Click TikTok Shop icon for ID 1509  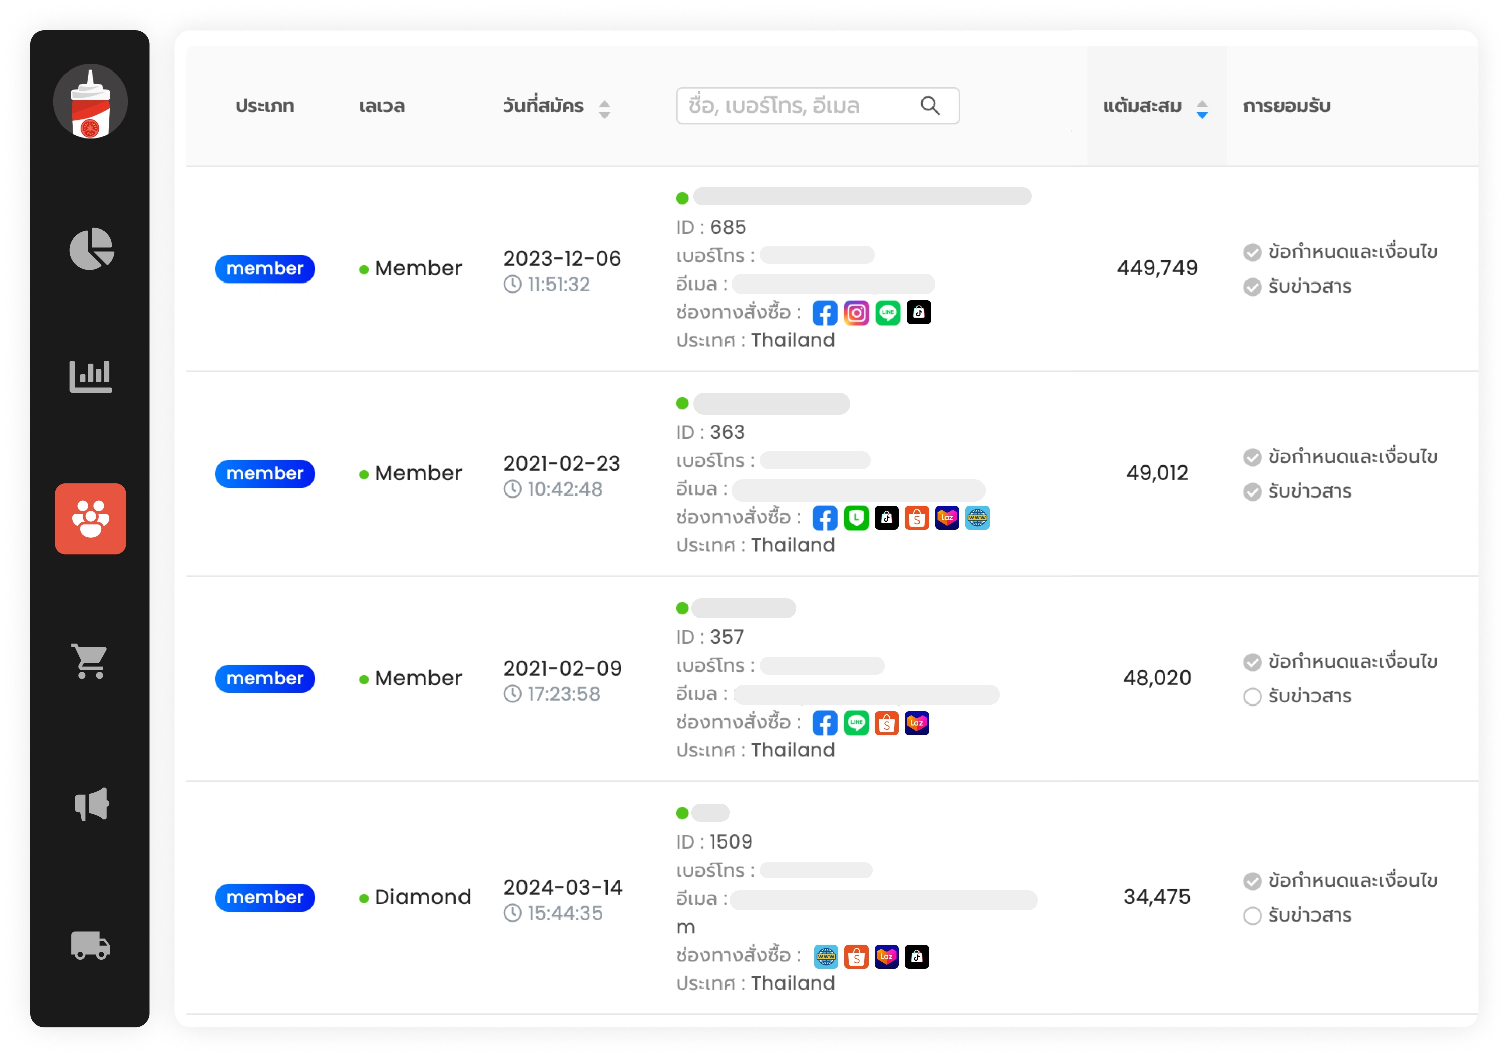[x=917, y=956]
